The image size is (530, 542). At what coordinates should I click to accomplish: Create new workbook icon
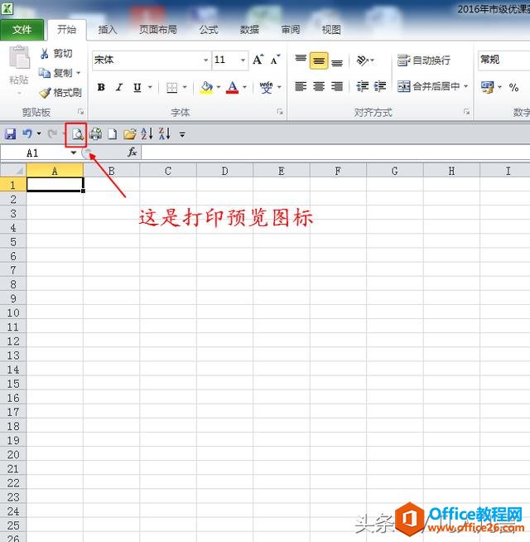[113, 133]
